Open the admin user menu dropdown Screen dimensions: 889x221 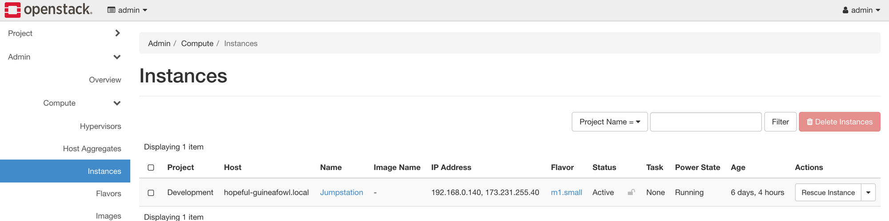coord(861,10)
